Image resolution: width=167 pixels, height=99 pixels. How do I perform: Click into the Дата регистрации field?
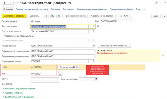tap(87, 79)
